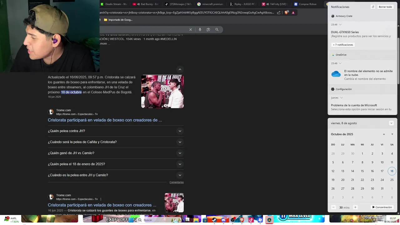Screen dimensions: 400x225
Task: Open Brave Shields lion icon
Action: (286, 12)
